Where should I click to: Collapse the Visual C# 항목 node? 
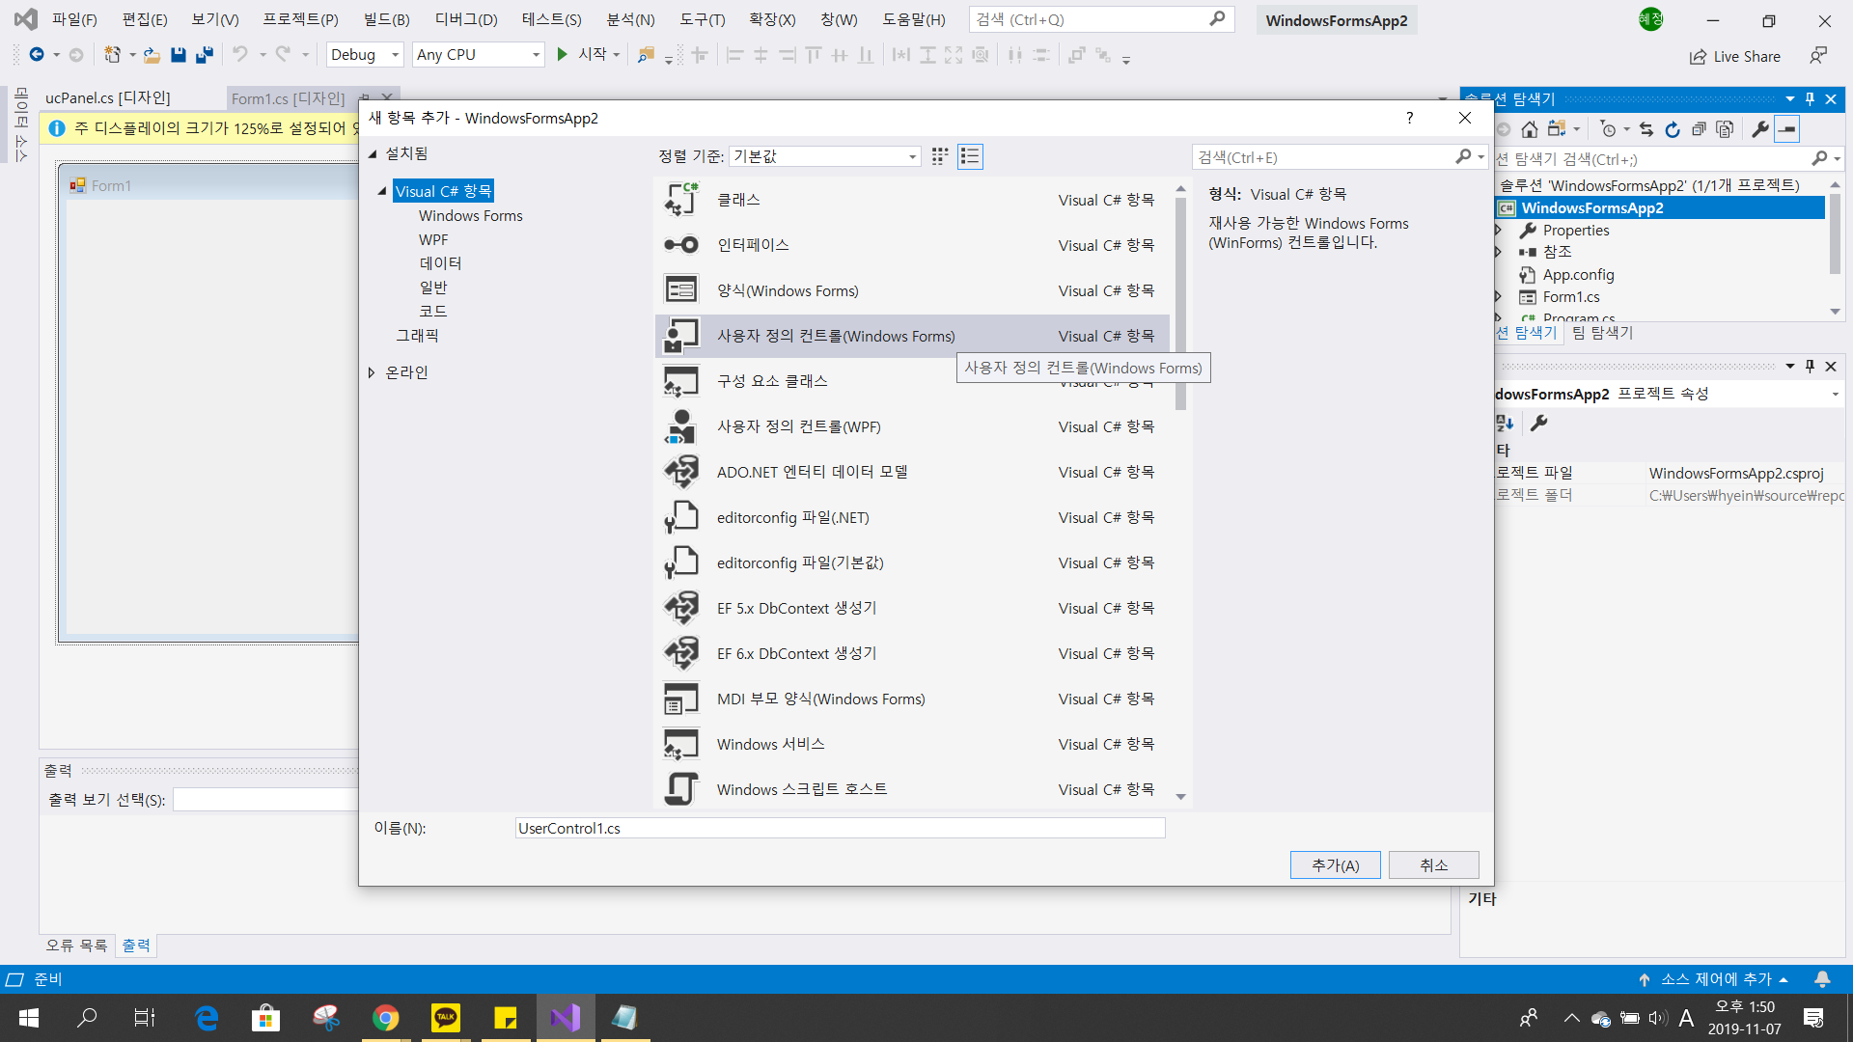pyautogui.click(x=382, y=191)
